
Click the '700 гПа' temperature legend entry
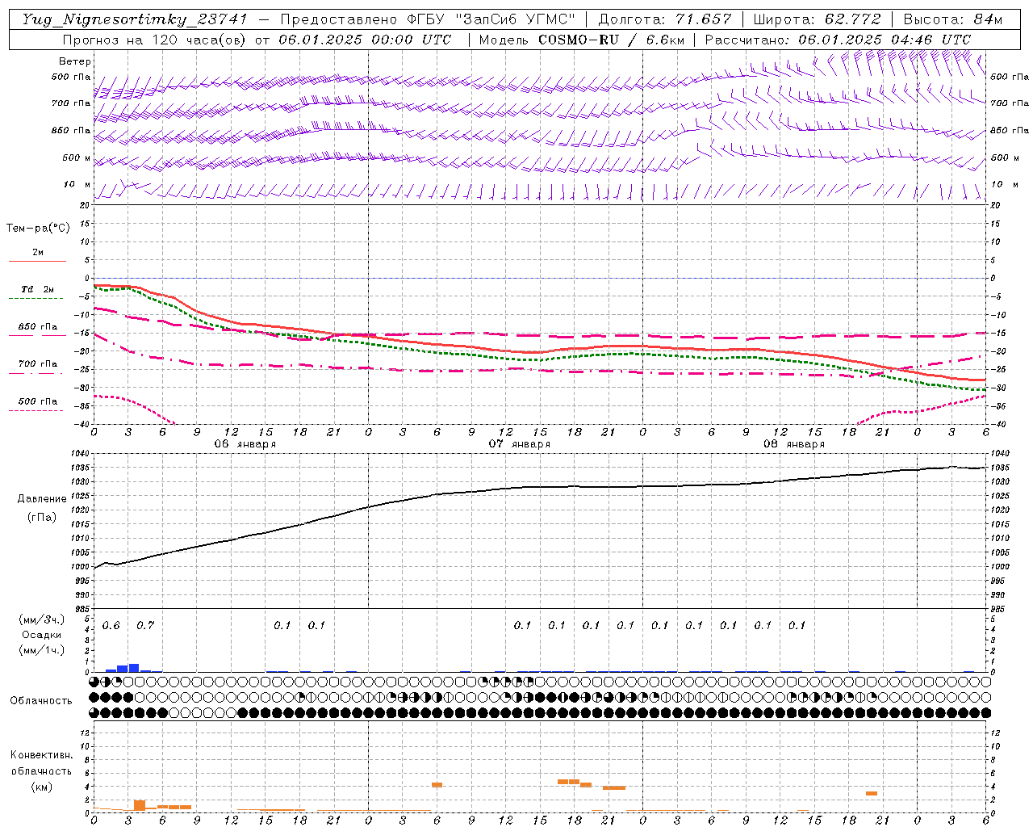tap(38, 364)
